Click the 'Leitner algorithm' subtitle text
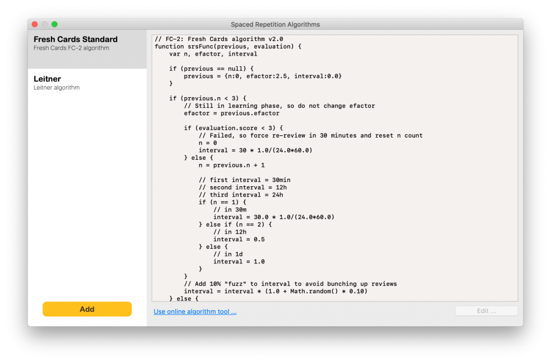 [x=57, y=87]
